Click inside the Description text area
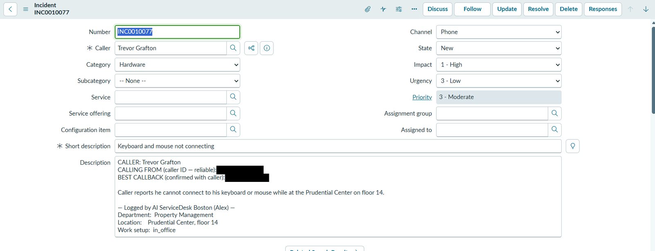Viewport: 655px width, 251px height. [338, 197]
